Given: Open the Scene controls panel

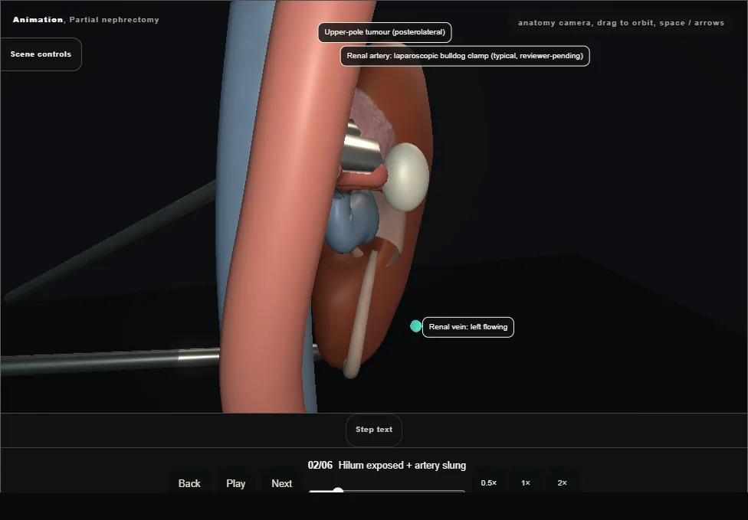Looking at the screenshot, I should [41, 54].
